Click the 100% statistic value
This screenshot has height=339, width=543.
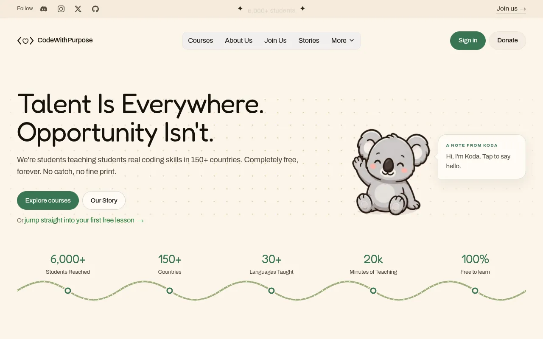[x=475, y=259]
